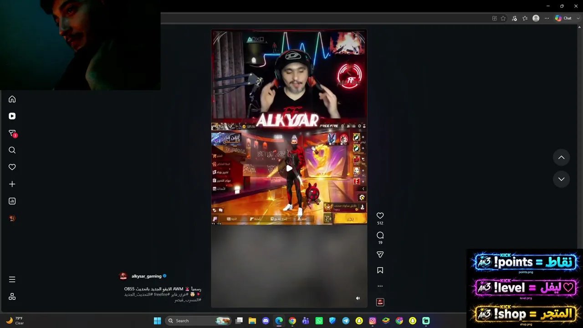The image size is (583, 328).
Task: Click the taskbar Search box
Action: point(198,321)
